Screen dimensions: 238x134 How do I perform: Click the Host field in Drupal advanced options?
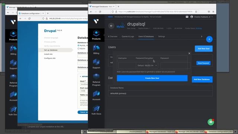(x=84, y=84)
